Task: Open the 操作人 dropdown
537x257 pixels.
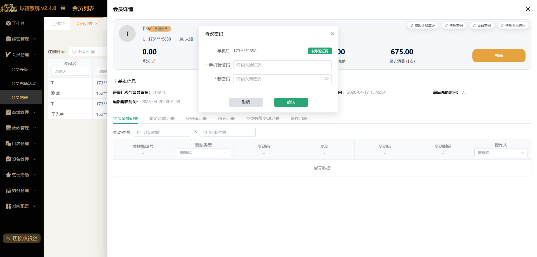Action: coord(501,153)
